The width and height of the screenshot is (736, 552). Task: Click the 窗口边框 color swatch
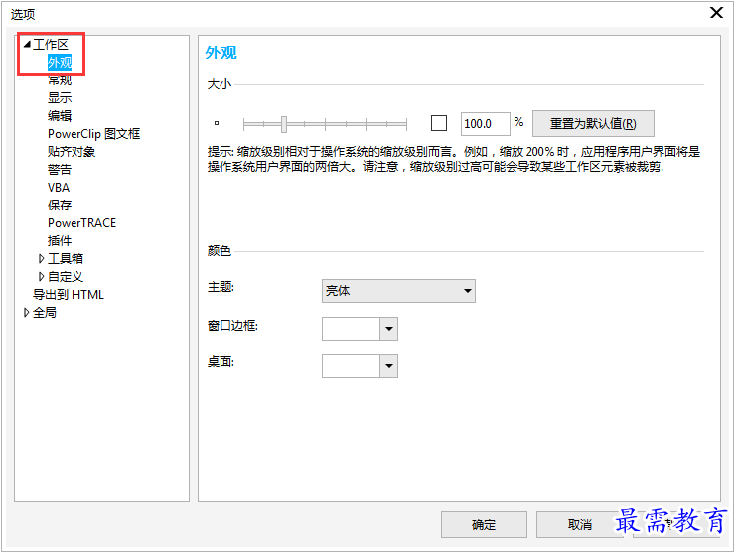point(351,329)
